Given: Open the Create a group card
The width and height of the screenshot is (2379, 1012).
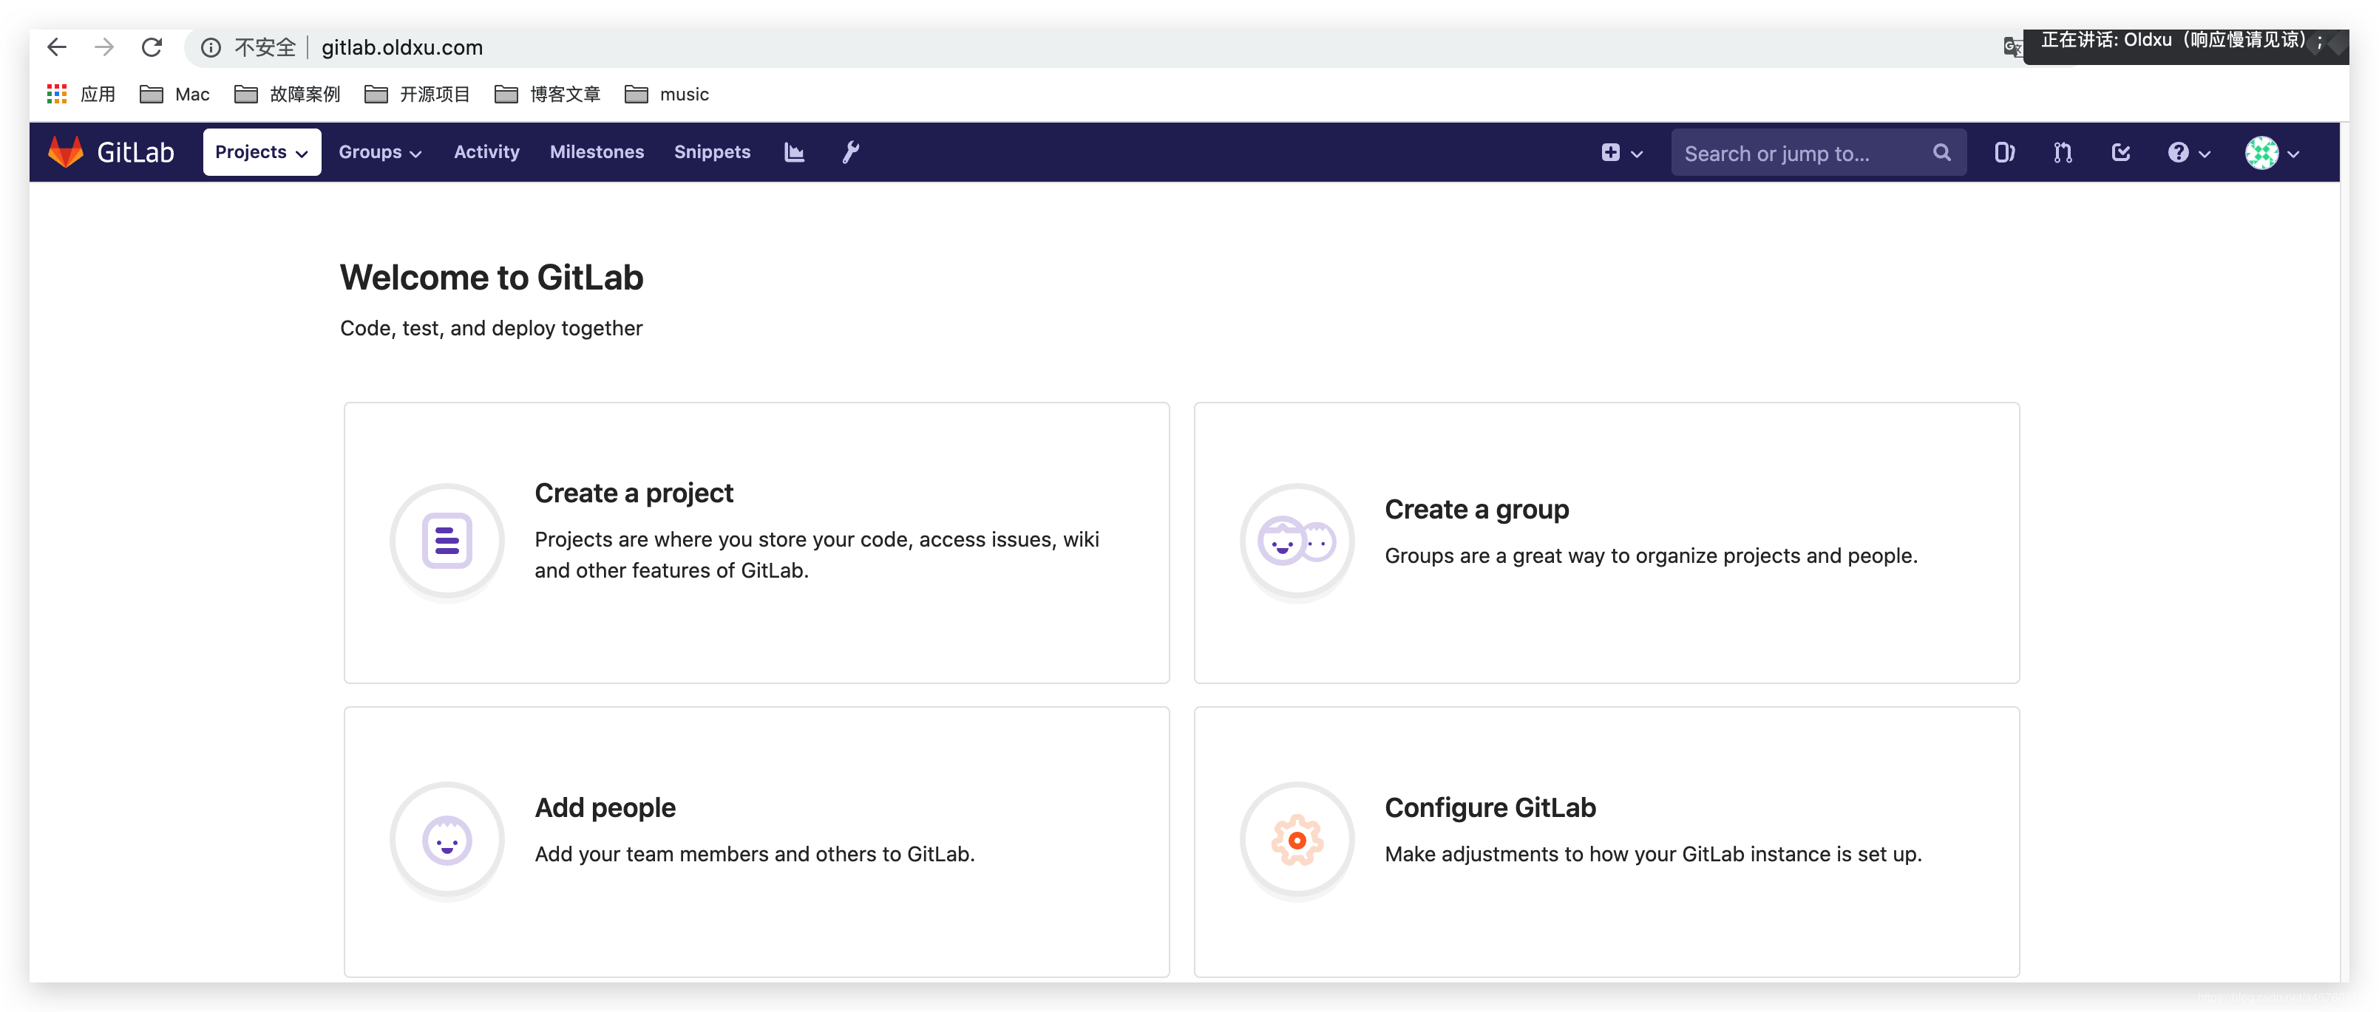Looking at the screenshot, I should click(x=1606, y=542).
